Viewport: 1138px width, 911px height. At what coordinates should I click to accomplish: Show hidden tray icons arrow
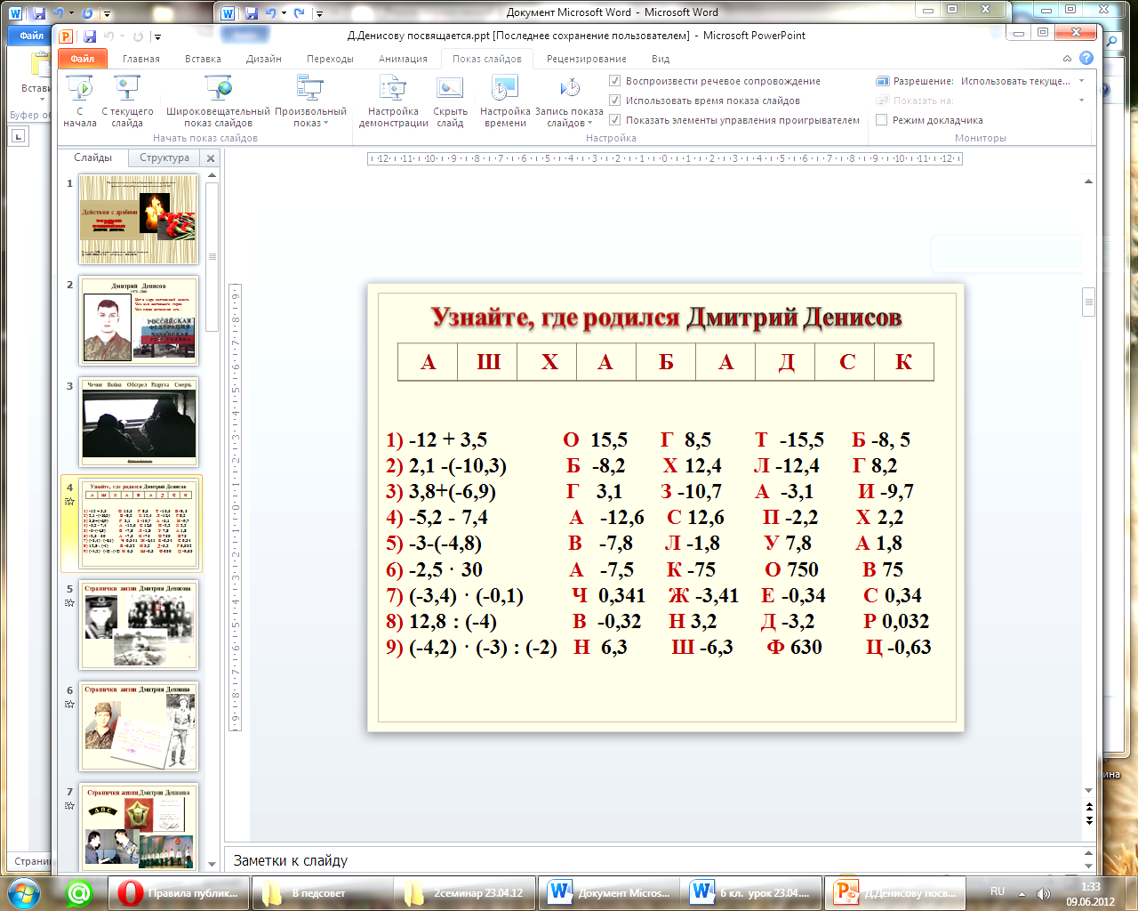click(1022, 893)
